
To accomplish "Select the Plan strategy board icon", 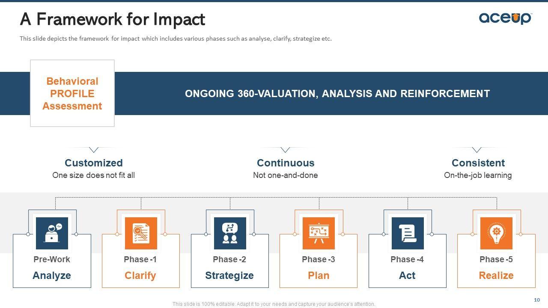I will [319, 233].
